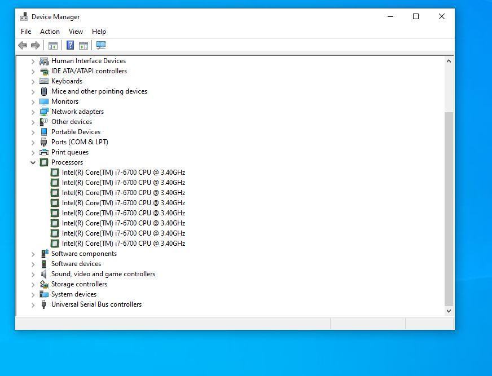
Task: Expand the Network adapters node
Action: click(x=33, y=112)
